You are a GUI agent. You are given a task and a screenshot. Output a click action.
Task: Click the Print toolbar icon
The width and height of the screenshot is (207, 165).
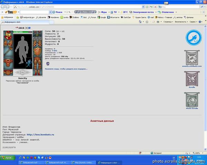coord(158,22)
